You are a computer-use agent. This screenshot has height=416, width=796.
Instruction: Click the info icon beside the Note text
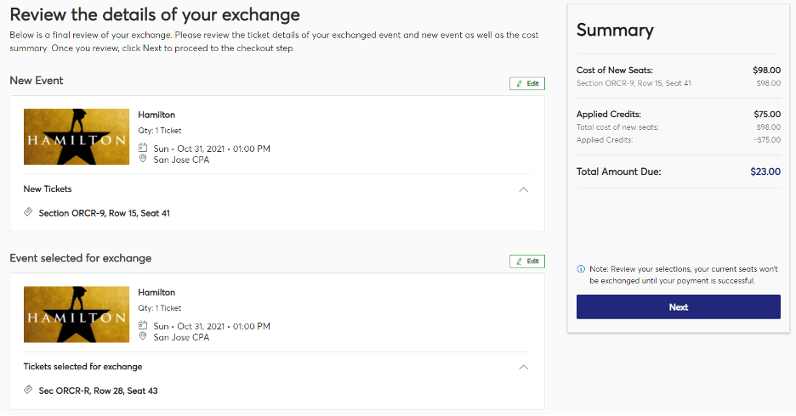581,269
